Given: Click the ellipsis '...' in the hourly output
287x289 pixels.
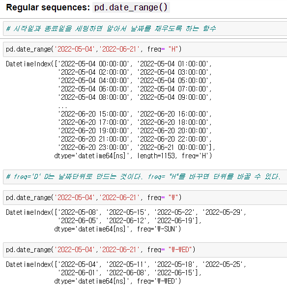Looking at the screenshot, I should pos(63,107).
